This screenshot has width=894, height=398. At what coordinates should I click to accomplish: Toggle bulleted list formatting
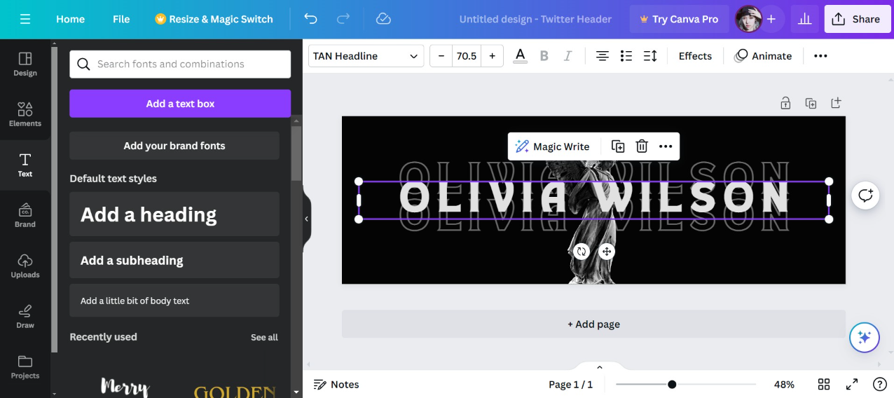click(x=626, y=56)
